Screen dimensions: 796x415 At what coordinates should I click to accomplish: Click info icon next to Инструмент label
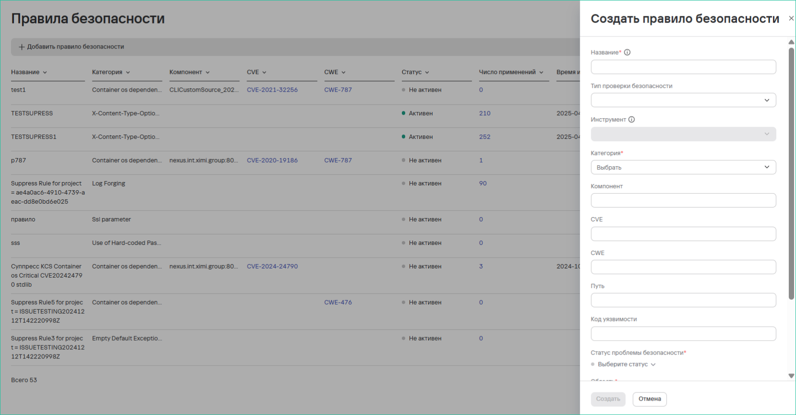tap(632, 120)
